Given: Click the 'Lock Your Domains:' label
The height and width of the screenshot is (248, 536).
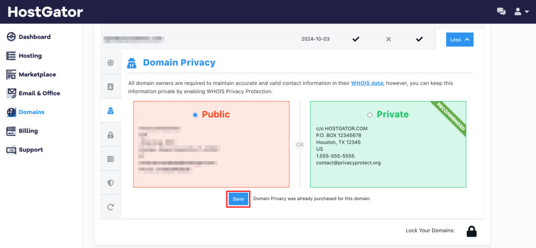Looking at the screenshot, I should coord(430,231).
